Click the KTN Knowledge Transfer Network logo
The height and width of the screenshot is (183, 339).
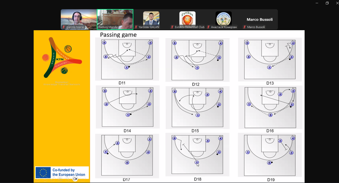62,57
